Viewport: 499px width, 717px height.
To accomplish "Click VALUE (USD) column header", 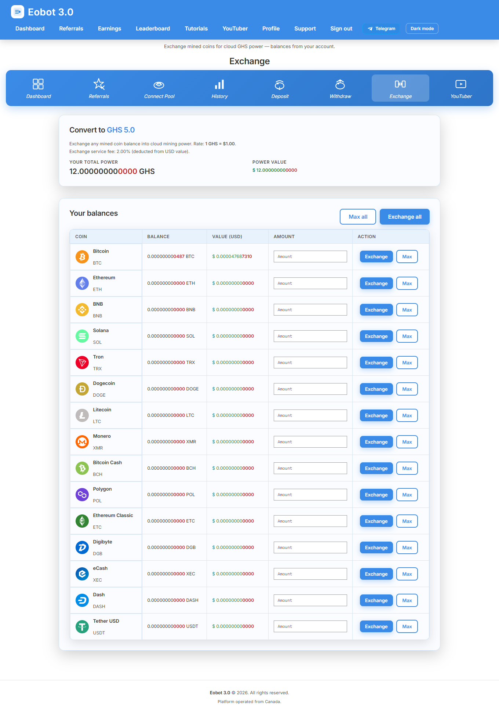I will (x=227, y=237).
